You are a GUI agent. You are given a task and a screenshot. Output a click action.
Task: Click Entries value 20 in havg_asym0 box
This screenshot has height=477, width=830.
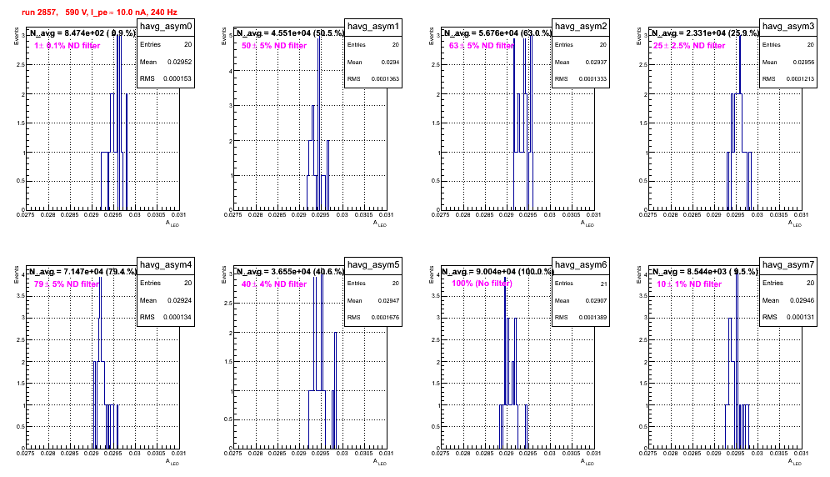click(187, 44)
